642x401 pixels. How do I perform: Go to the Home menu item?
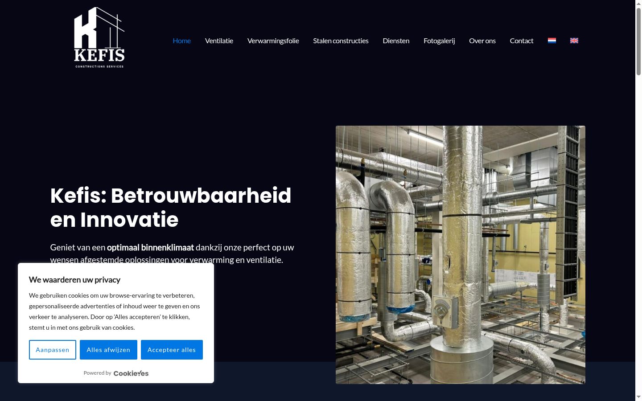click(x=181, y=41)
